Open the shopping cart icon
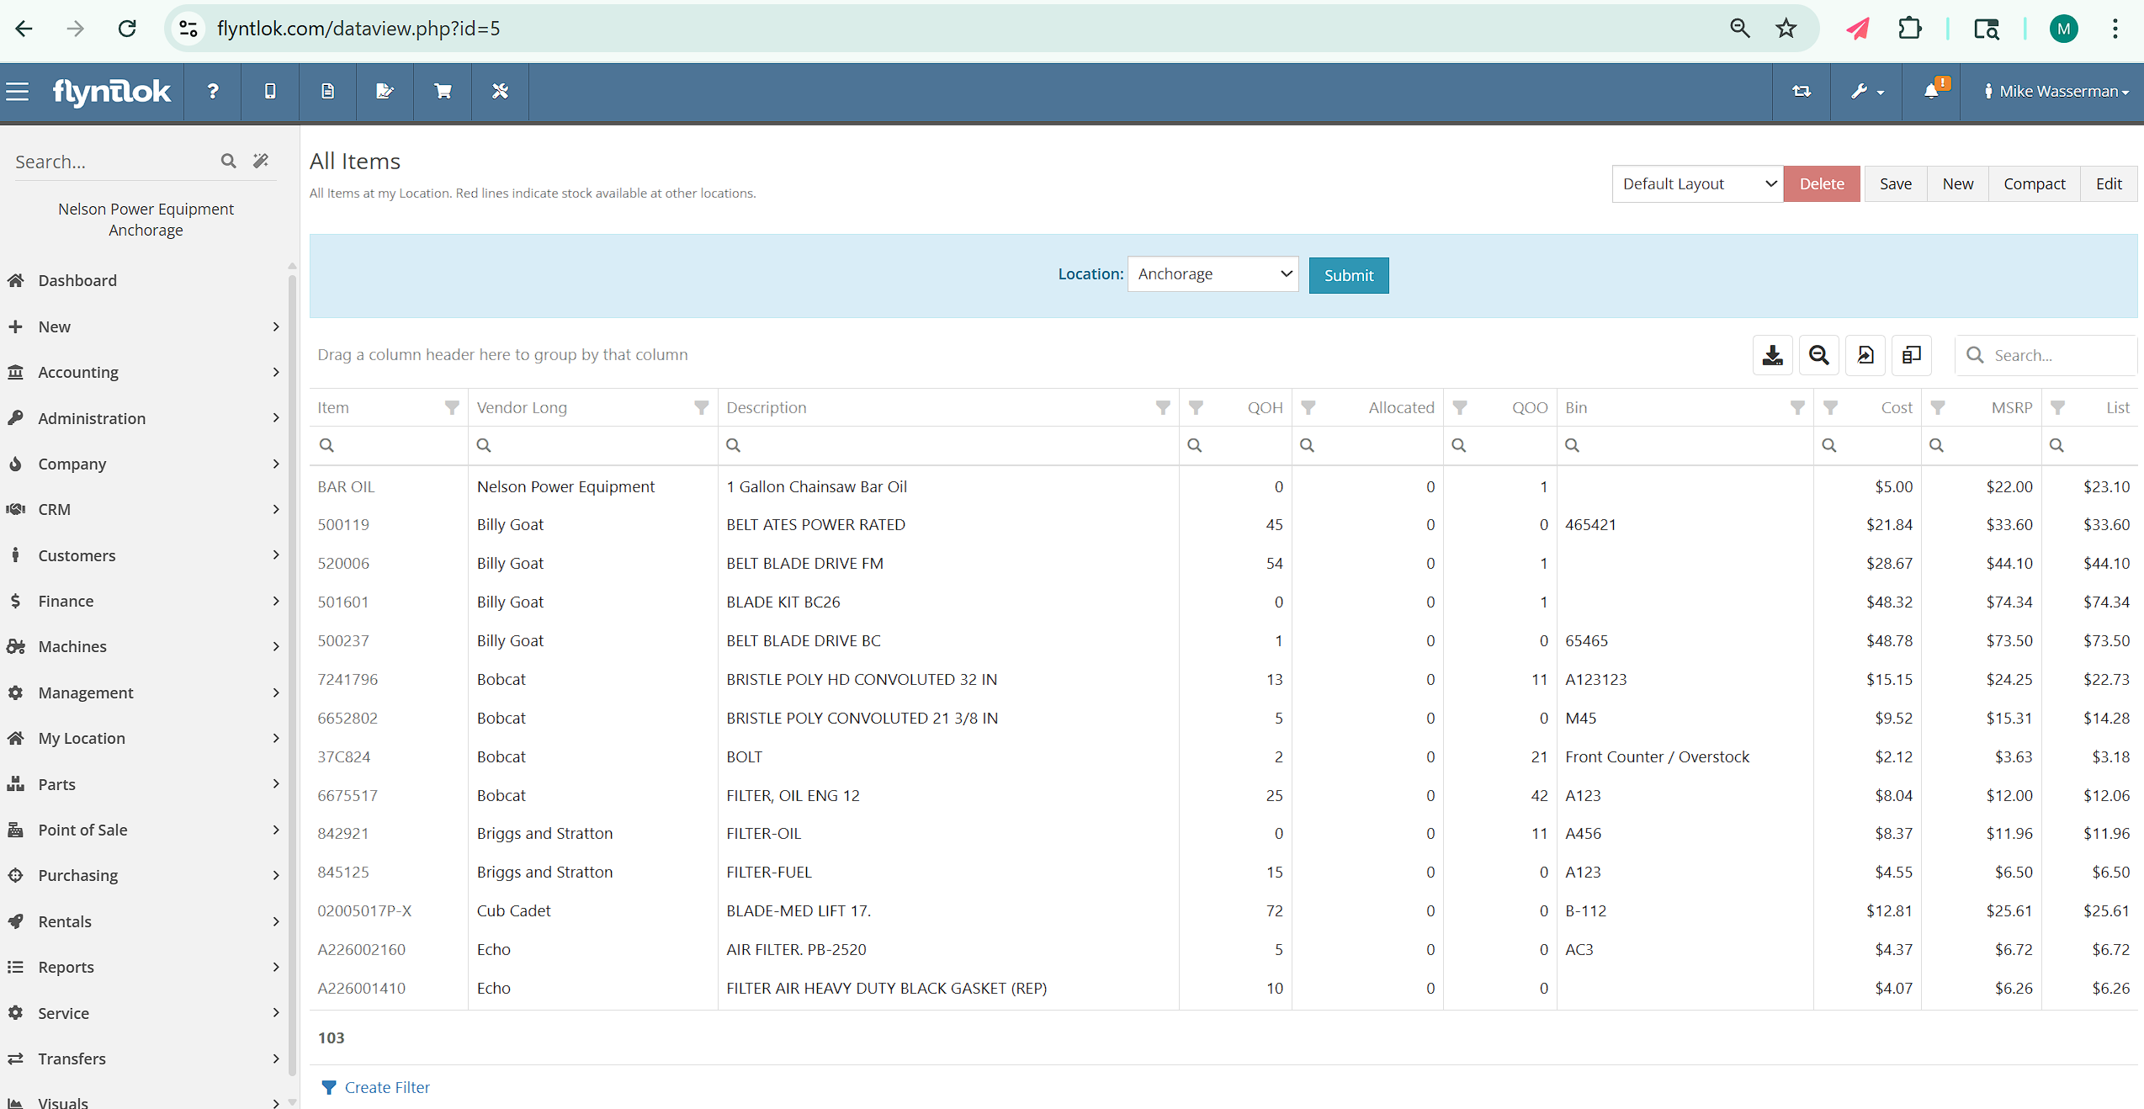2144x1109 pixels. pos(443,91)
